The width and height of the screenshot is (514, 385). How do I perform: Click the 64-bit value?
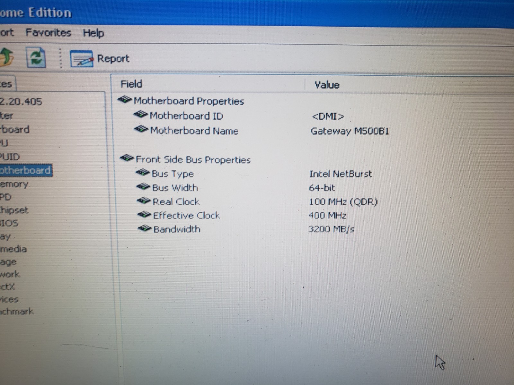tap(322, 188)
